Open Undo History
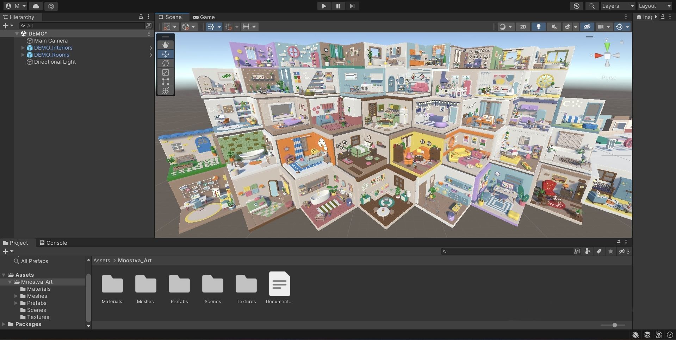This screenshot has height=340, width=676. click(x=577, y=6)
